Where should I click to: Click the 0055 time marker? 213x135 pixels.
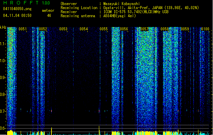pos(104,29)
